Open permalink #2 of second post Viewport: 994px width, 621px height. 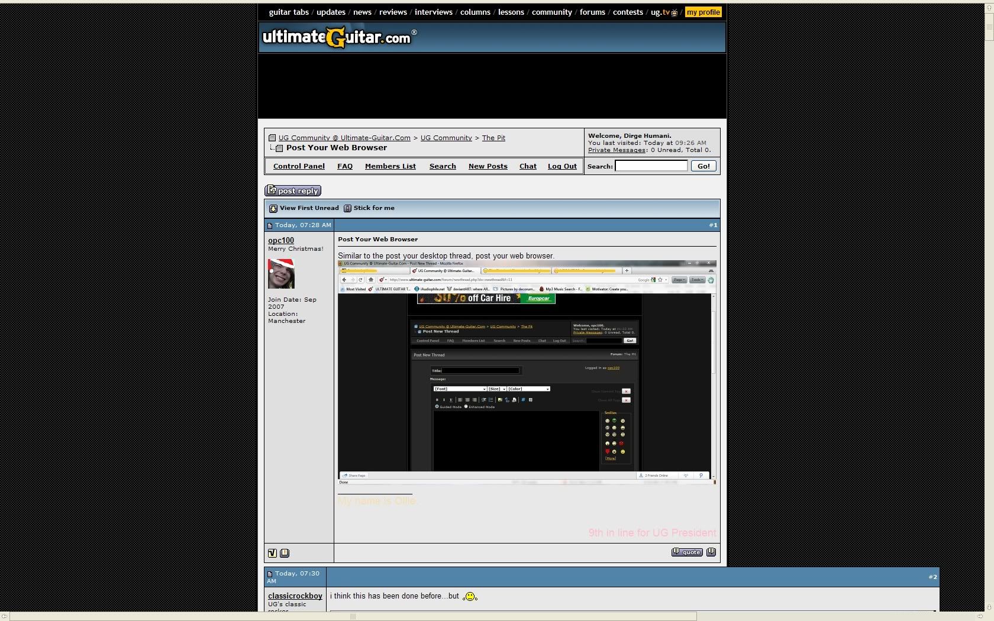pos(932,577)
